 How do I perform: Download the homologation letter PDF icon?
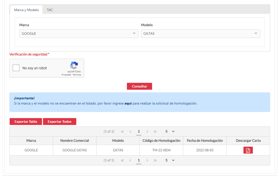248,150
